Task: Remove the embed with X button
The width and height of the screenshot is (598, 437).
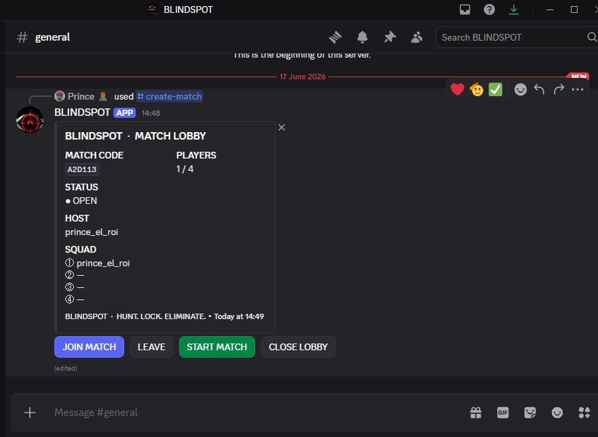Action: click(x=282, y=127)
